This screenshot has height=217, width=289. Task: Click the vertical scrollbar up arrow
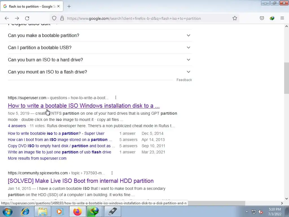pyautogui.click(x=287, y=26)
